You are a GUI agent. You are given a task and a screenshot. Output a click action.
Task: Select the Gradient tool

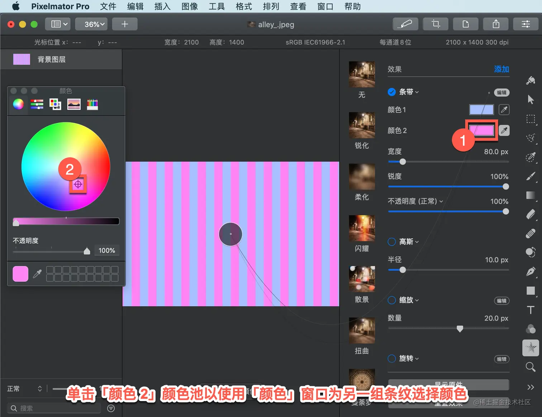(x=531, y=195)
